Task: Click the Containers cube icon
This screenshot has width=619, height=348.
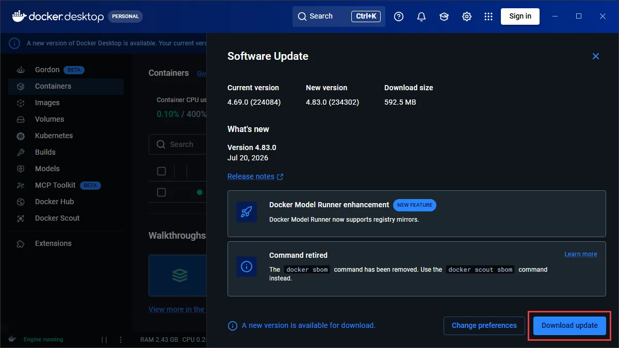Action: pos(21,86)
